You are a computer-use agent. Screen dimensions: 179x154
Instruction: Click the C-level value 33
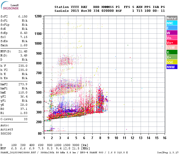pyautogui.click(x=26, y=119)
